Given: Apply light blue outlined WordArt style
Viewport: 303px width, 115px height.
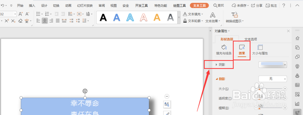Looking at the screenshot, I should (130, 18).
